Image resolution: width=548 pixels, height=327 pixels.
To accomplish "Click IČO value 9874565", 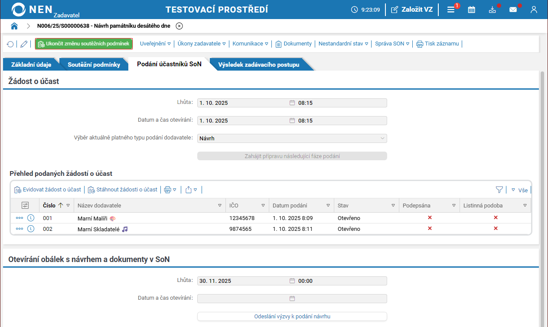I will coord(240,229).
